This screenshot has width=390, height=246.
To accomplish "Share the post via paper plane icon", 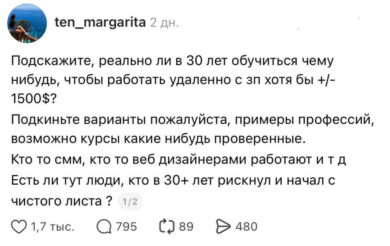I will click(x=222, y=227).
